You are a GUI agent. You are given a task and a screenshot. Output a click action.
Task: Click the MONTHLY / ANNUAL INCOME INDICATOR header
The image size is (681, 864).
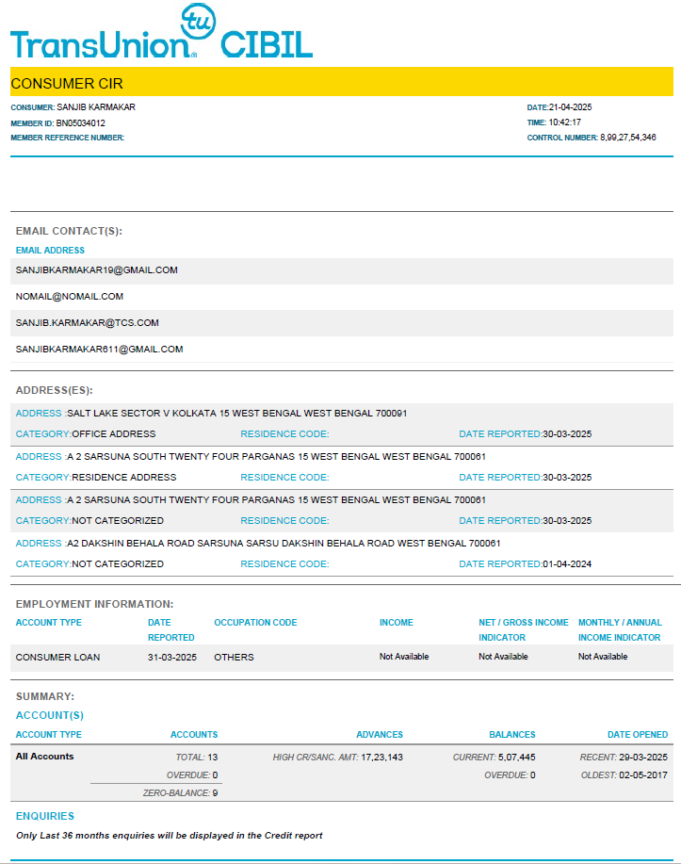[x=620, y=629]
